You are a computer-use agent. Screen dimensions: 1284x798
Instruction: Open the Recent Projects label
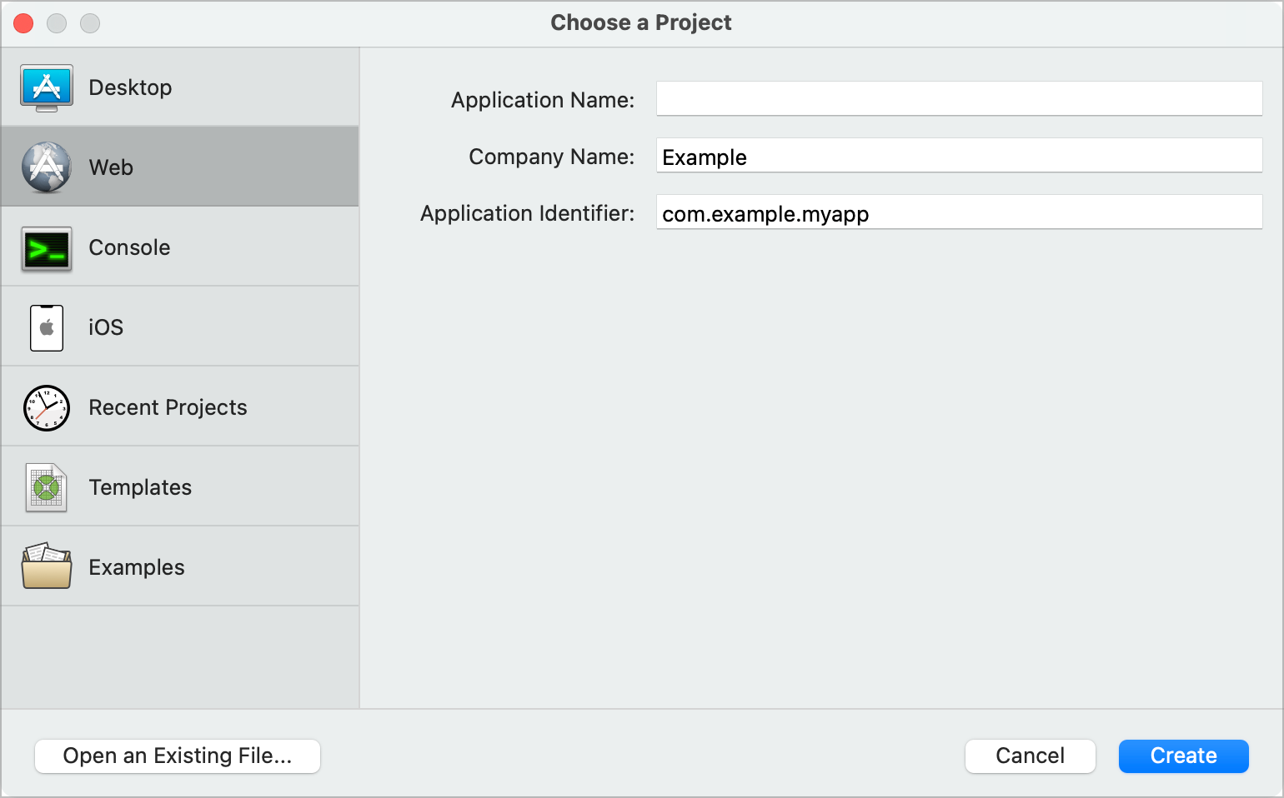point(168,407)
